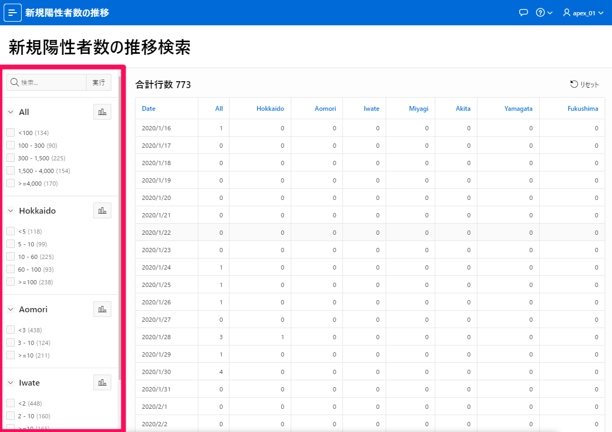This screenshot has height=432, width=612.
Task: Click the 合計行数 773 label
Action: click(x=162, y=85)
